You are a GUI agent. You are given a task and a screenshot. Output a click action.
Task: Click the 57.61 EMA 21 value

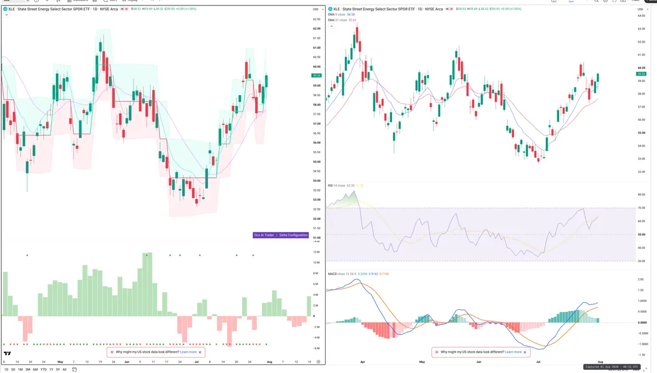coord(353,20)
